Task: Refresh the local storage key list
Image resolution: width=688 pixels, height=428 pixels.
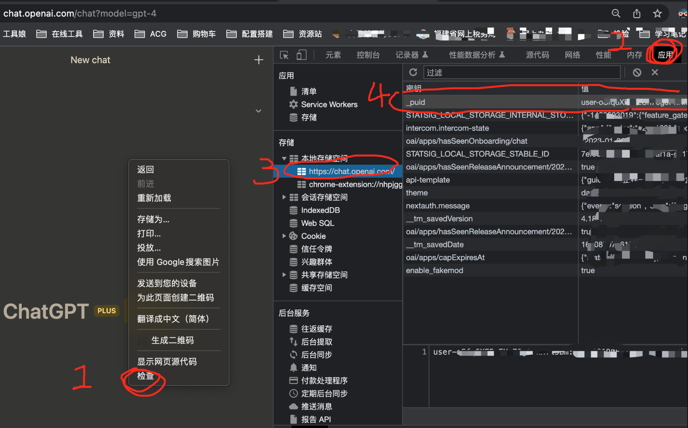Action: coord(413,72)
